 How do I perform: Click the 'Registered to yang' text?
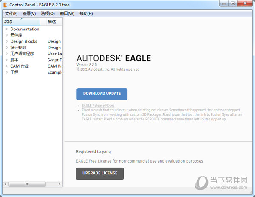pos(93,151)
